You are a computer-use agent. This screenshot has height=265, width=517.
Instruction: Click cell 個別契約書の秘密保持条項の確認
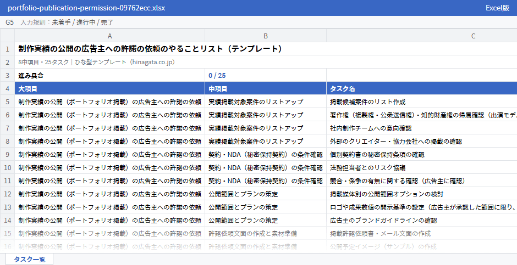[422, 155]
